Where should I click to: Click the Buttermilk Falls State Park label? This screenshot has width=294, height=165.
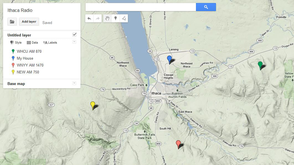coord(144,136)
